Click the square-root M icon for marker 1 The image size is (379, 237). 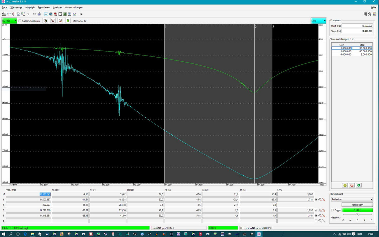click(x=320, y=199)
